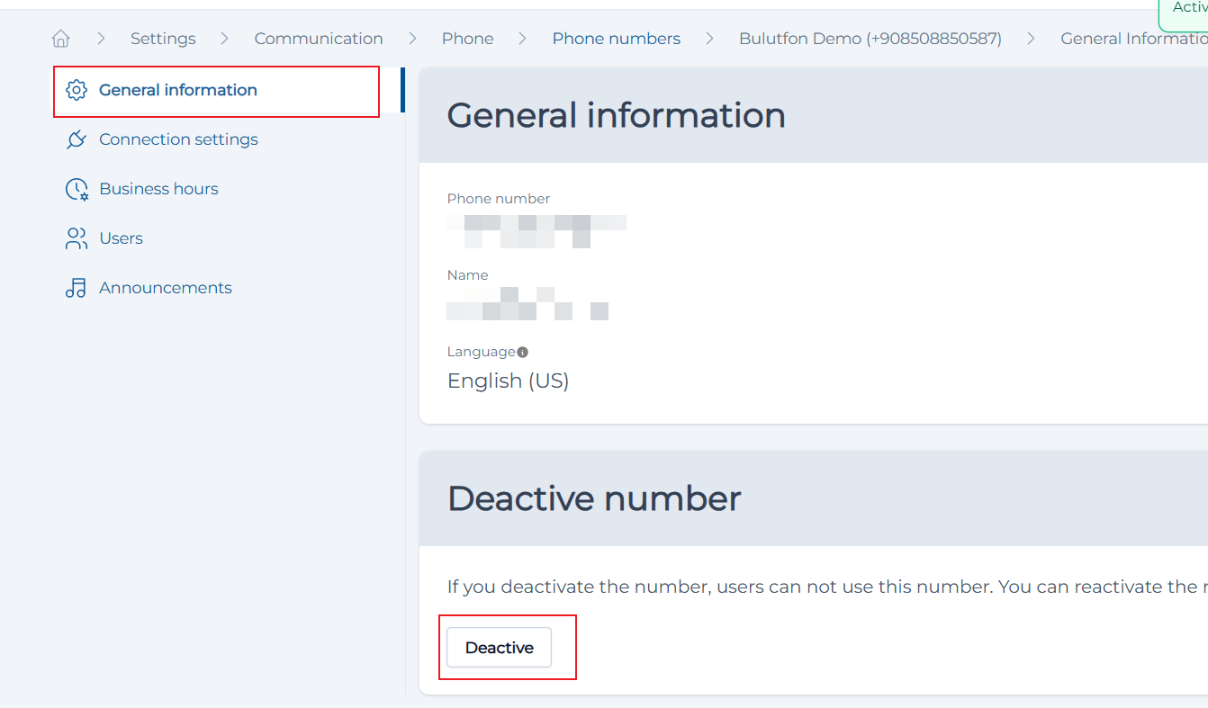Open the Business hours settings section
1208x708 pixels.
[x=158, y=189]
